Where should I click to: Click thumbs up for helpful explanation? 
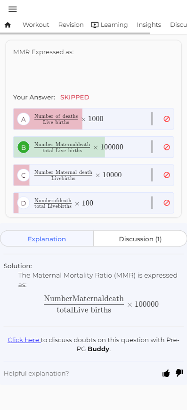click(166, 373)
